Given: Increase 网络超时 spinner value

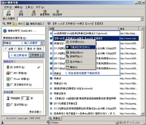Looking at the screenshot, I should [x=28, y=97].
